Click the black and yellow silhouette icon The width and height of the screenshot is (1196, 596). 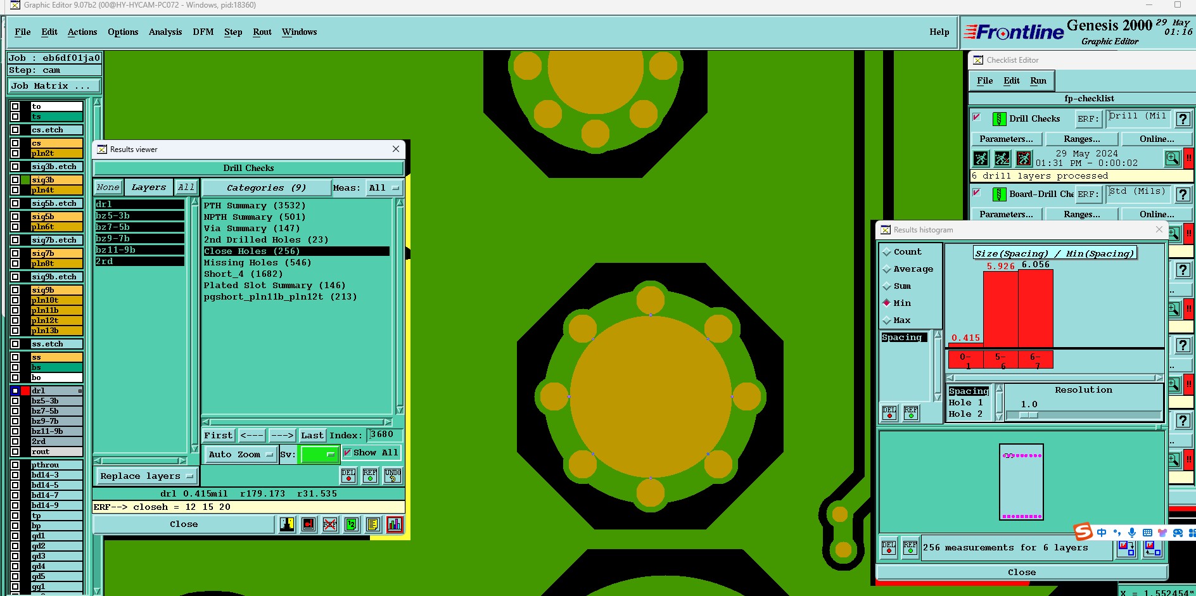coord(288,524)
